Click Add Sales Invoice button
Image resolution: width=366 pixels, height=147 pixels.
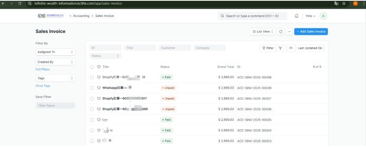click(311, 32)
